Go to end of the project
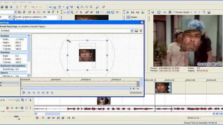This screenshot has width=223, height=125. tap(74, 118)
